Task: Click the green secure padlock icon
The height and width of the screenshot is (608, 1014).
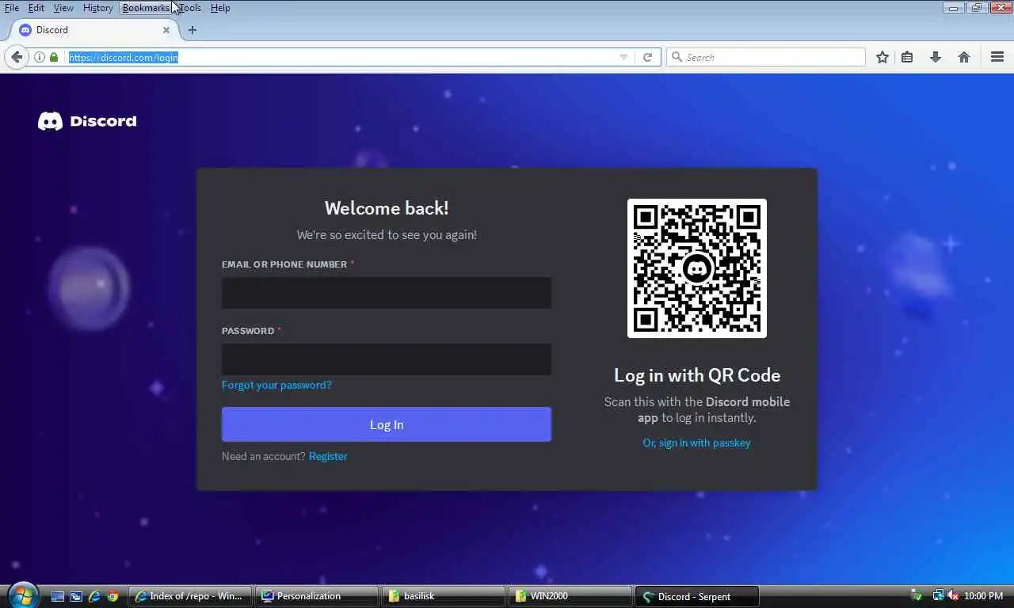Action: pyautogui.click(x=54, y=57)
